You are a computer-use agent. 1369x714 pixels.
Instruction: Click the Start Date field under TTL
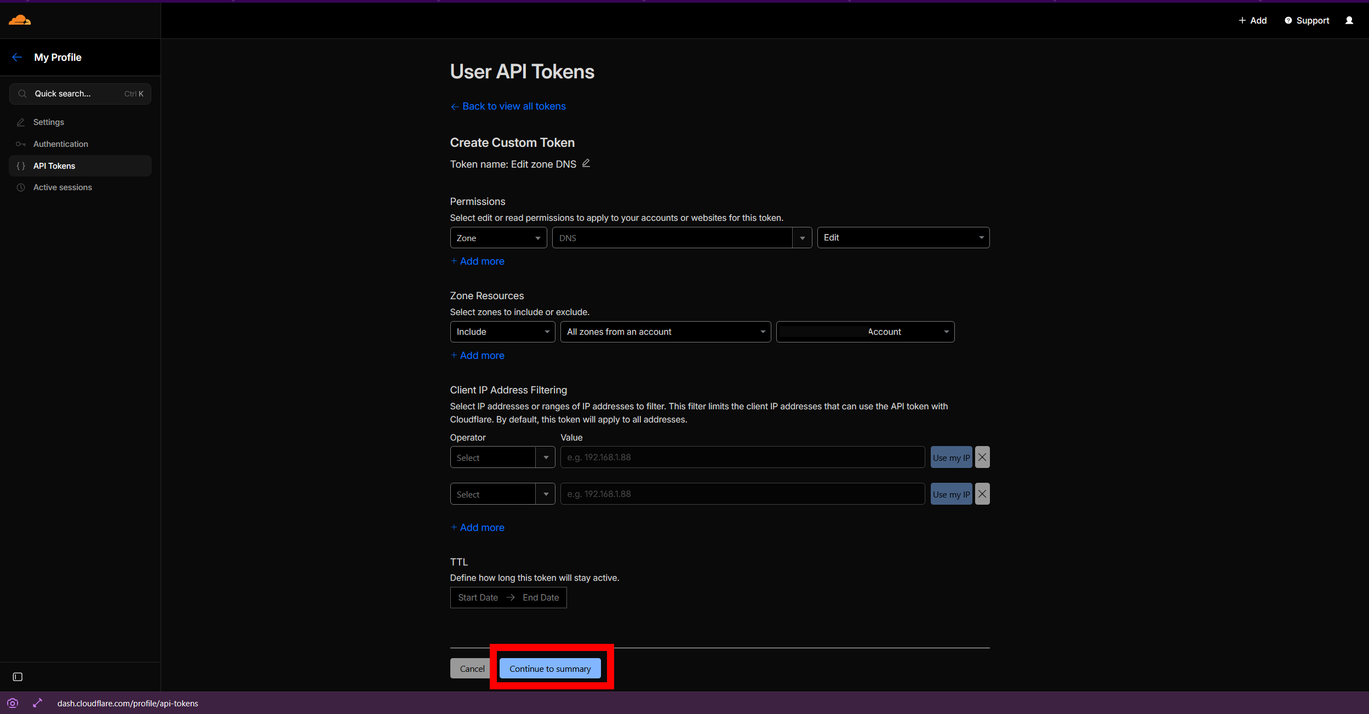(478, 597)
